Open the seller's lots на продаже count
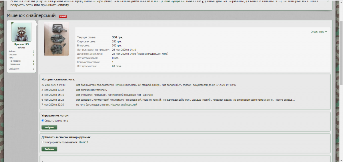Image resolution: width=343 pixels, height=162 pixels. 33,61
